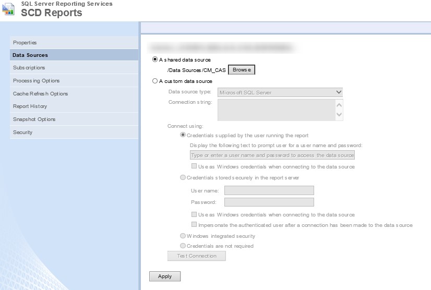View Report History page
431x290 pixels.
click(74, 106)
